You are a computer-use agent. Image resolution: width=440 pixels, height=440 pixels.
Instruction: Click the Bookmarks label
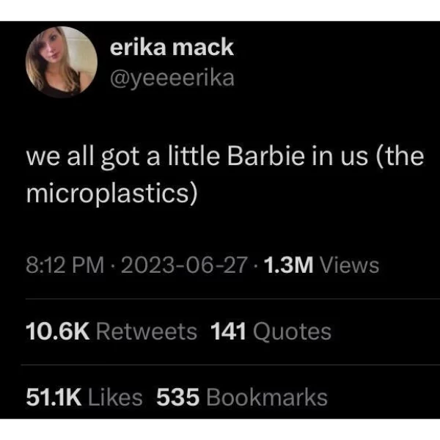(x=267, y=397)
